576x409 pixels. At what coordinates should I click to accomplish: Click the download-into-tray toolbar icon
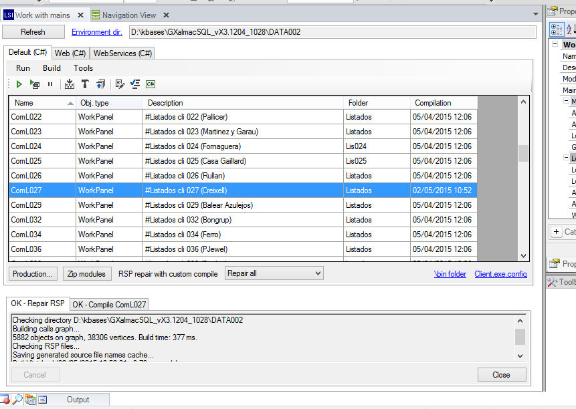coord(70,84)
